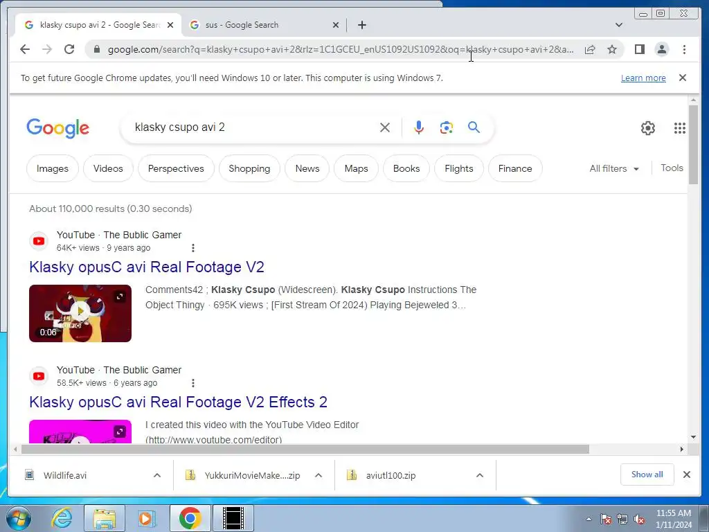Open Chrome three-dot menu
This screenshot has height=532, width=709.
(x=684, y=49)
